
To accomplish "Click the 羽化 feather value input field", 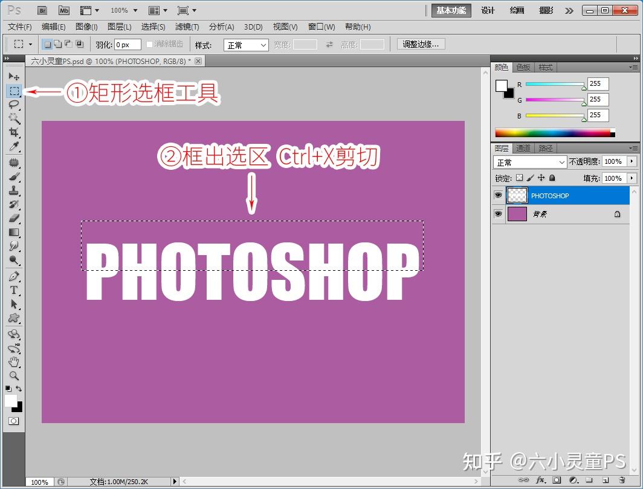I will pyautogui.click(x=127, y=44).
